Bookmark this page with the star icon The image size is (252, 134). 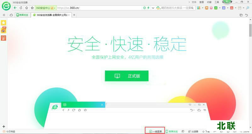(x=32, y=8)
